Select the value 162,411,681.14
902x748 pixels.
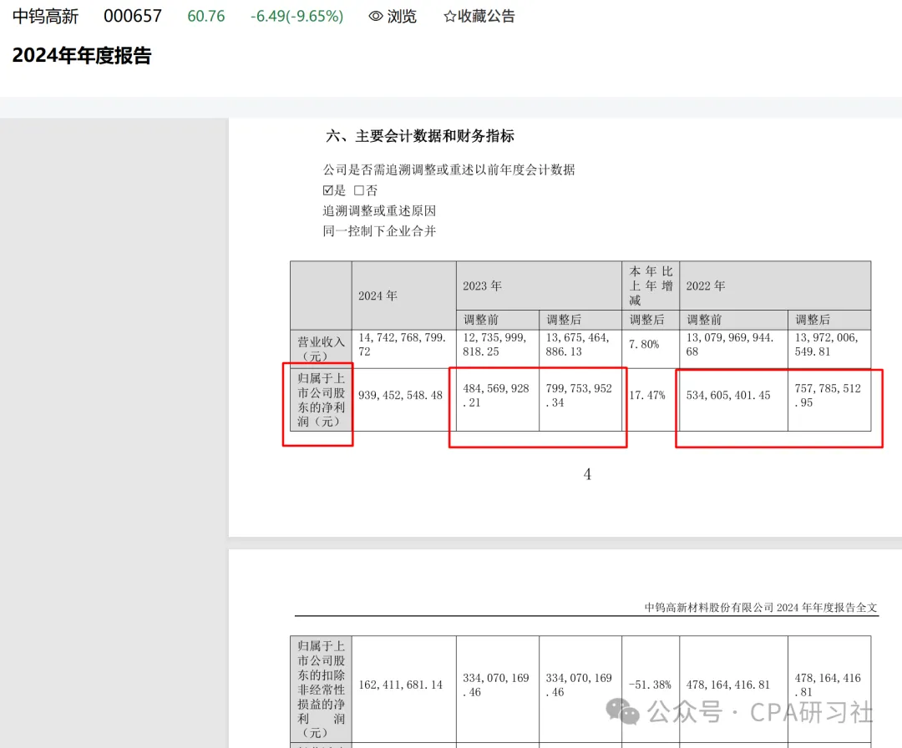tap(400, 685)
